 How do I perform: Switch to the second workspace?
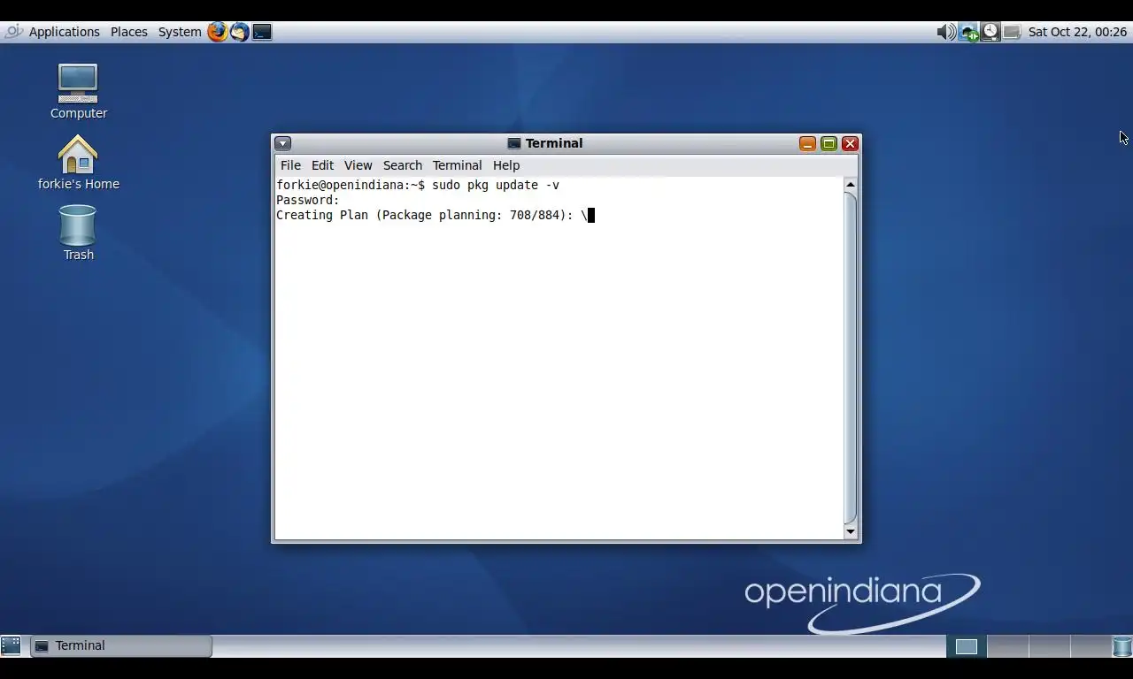(1007, 646)
